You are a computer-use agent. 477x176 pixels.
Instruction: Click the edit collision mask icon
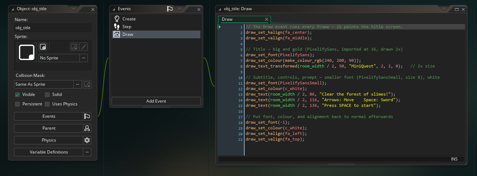(x=87, y=84)
